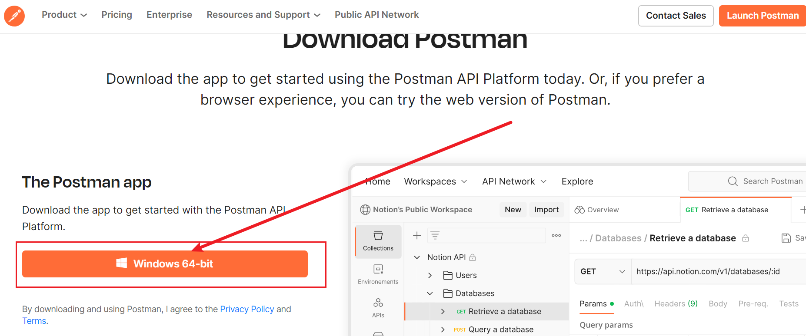Click the plus icon to add collection
Viewport: 806px width, 336px height.
[417, 235]
